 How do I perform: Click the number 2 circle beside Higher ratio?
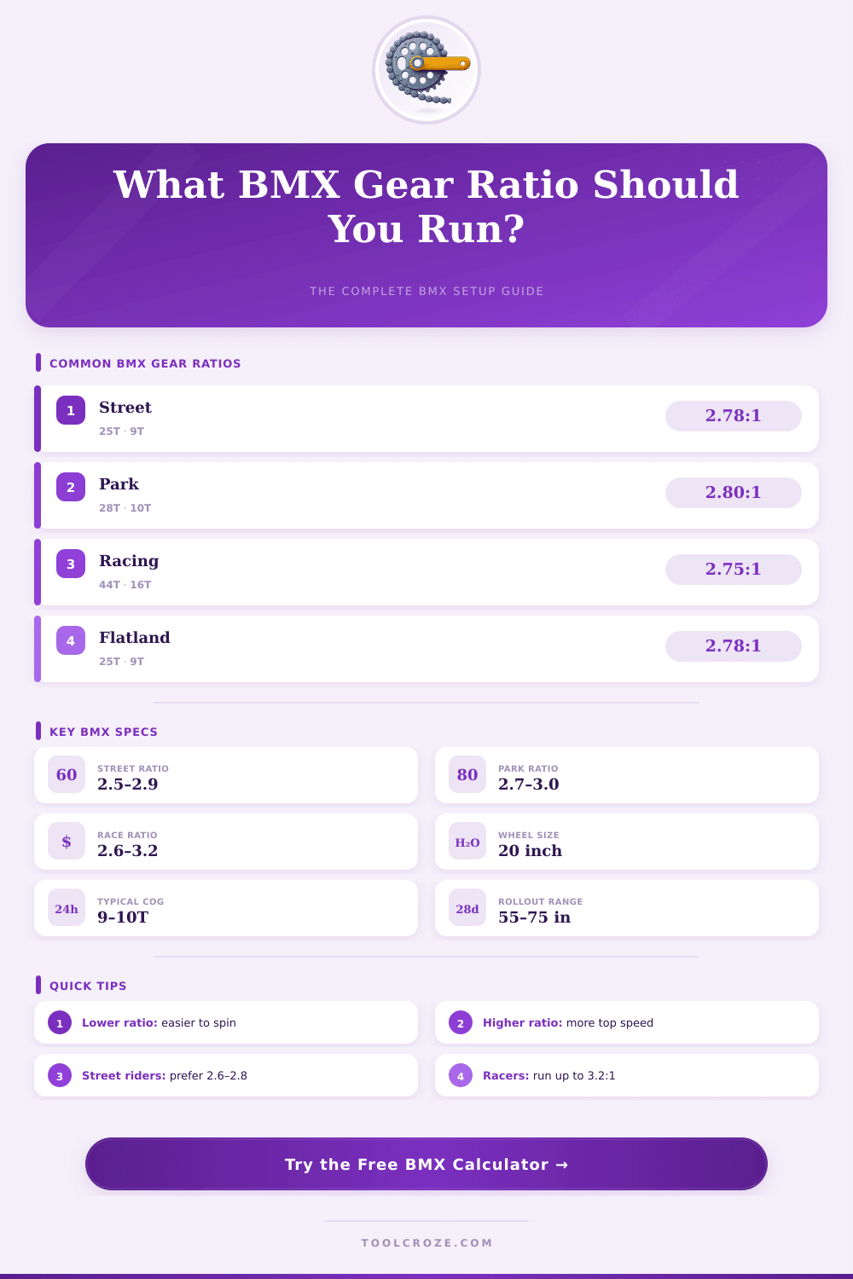click(x=461, y=1023)
